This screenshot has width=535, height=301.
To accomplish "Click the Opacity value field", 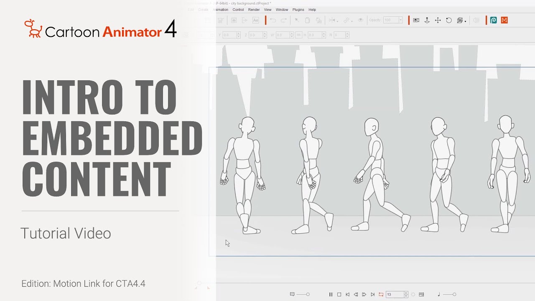I will pos(390,20).
